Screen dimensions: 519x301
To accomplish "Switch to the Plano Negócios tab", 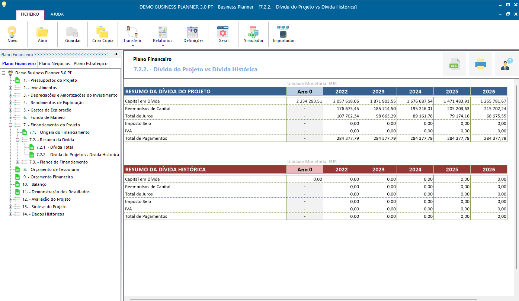I will (55, 64).
